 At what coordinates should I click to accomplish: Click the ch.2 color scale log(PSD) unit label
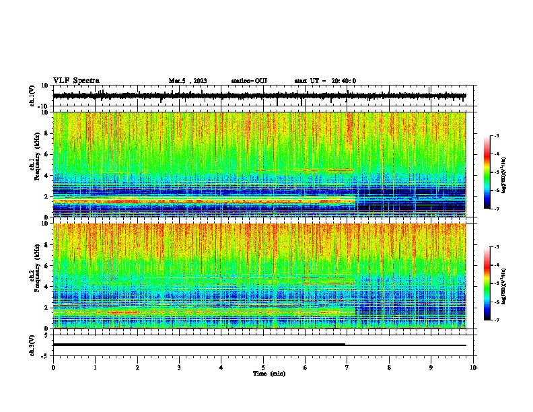(504, 286)
